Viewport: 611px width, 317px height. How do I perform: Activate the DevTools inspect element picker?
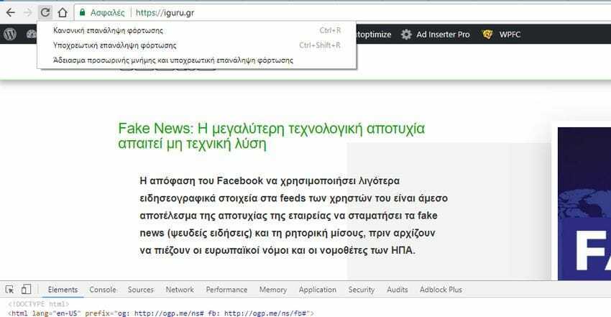tap(10, 290)
